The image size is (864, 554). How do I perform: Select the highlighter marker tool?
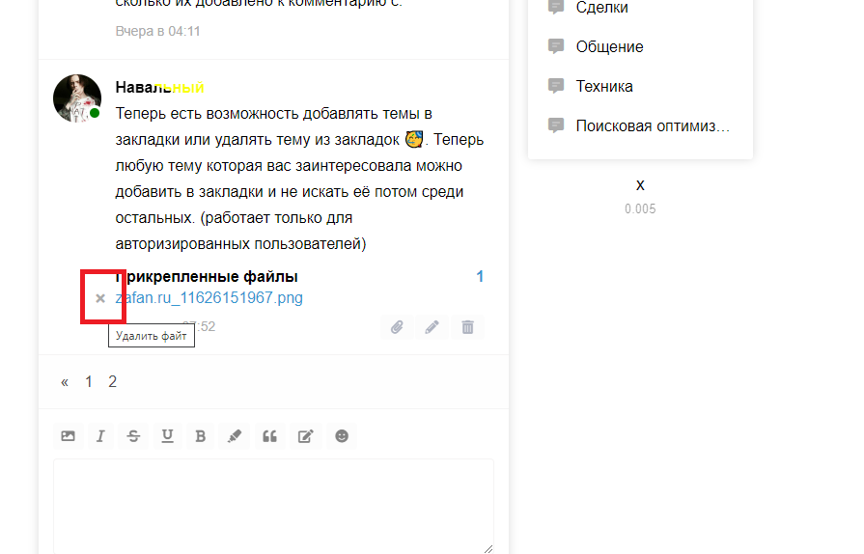pyautogui.click(x=235, y=436)
